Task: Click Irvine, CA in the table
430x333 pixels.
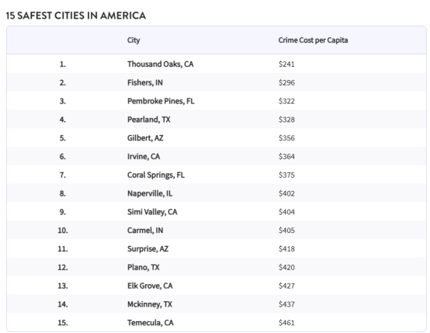Action: (144, 157)
